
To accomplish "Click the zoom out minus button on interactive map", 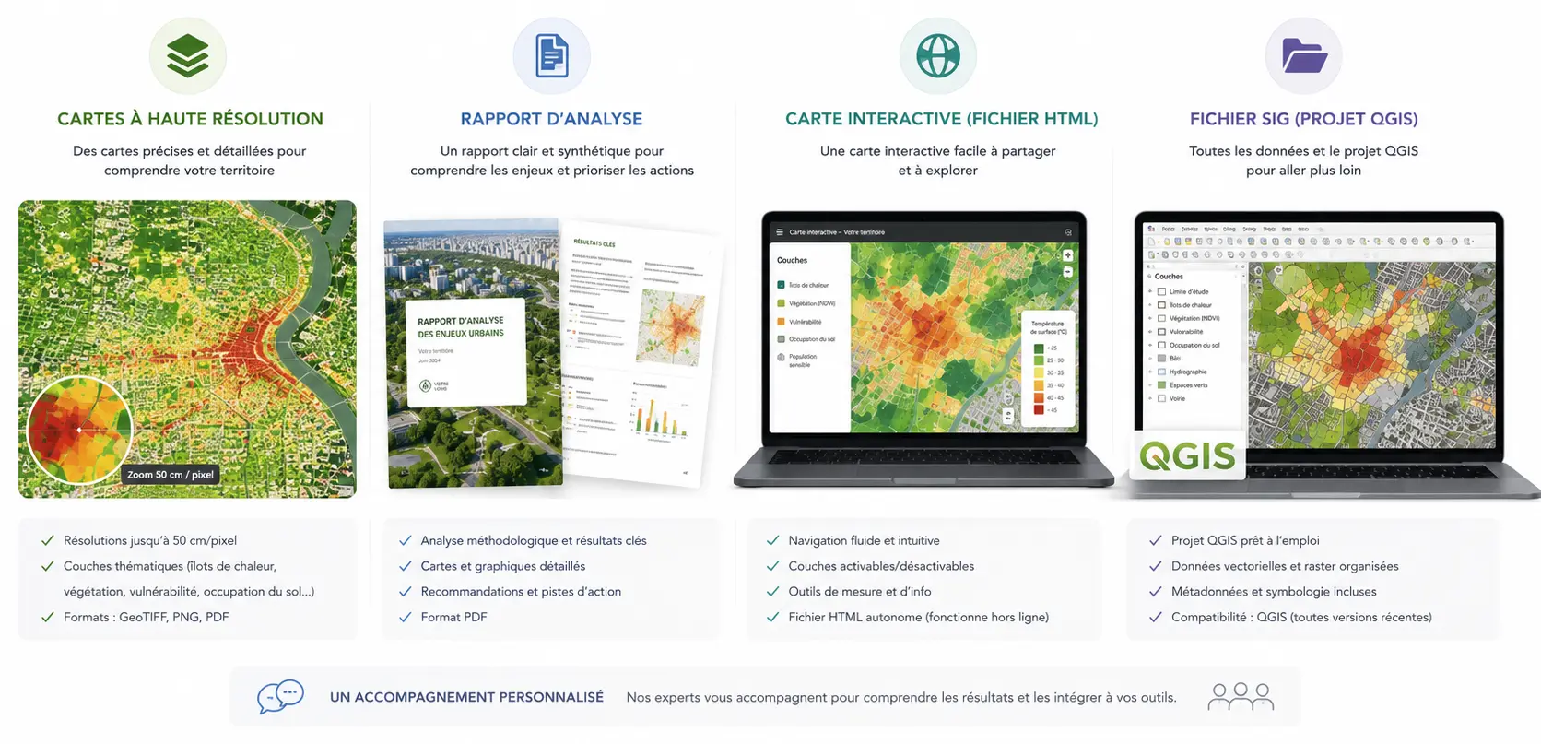I will (x=1067, y=272).
